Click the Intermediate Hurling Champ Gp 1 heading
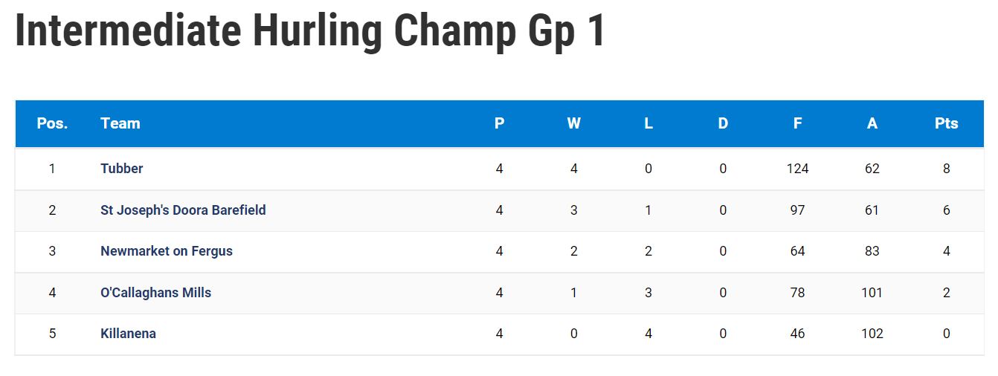998x376 pixels. 310,31
